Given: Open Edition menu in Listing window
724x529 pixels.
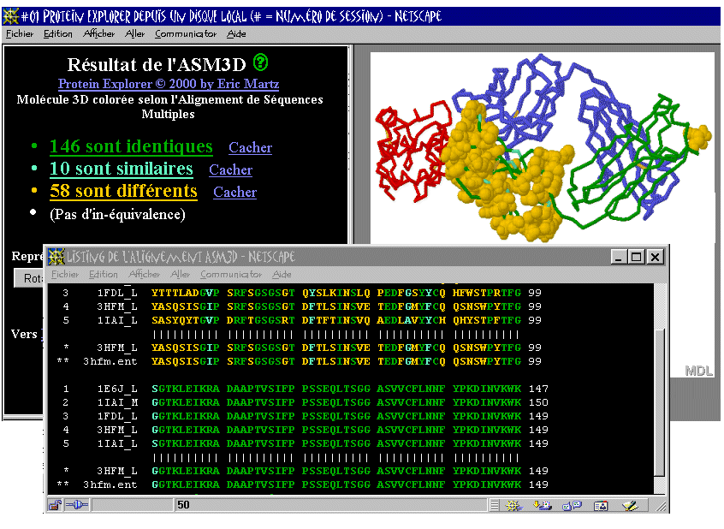Looking at the screenshot, I should (x=103, y=275).
